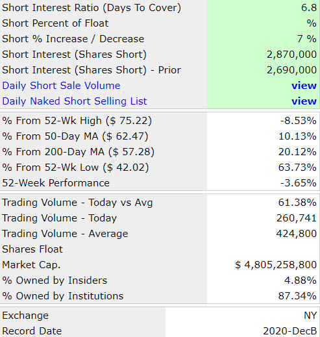Select the 260,741 trading volume today value
Viewport: 320px width, 337px height.
(x=297, y=218)
